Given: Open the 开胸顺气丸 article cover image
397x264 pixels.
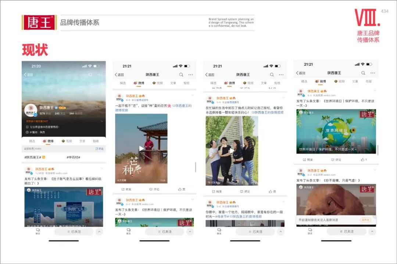Looking at the screenshot, I should tap(64, 207).
